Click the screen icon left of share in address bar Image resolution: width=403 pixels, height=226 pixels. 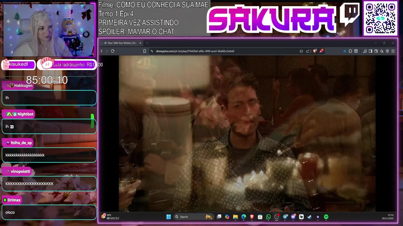(301, 51)
